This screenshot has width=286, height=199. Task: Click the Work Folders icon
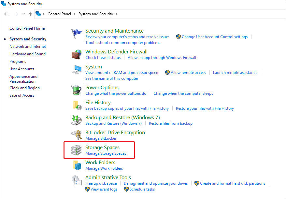coord(77,165)
